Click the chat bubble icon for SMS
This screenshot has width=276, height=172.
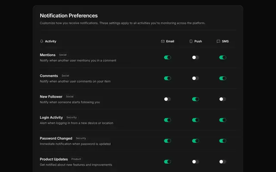click(218, 41)
